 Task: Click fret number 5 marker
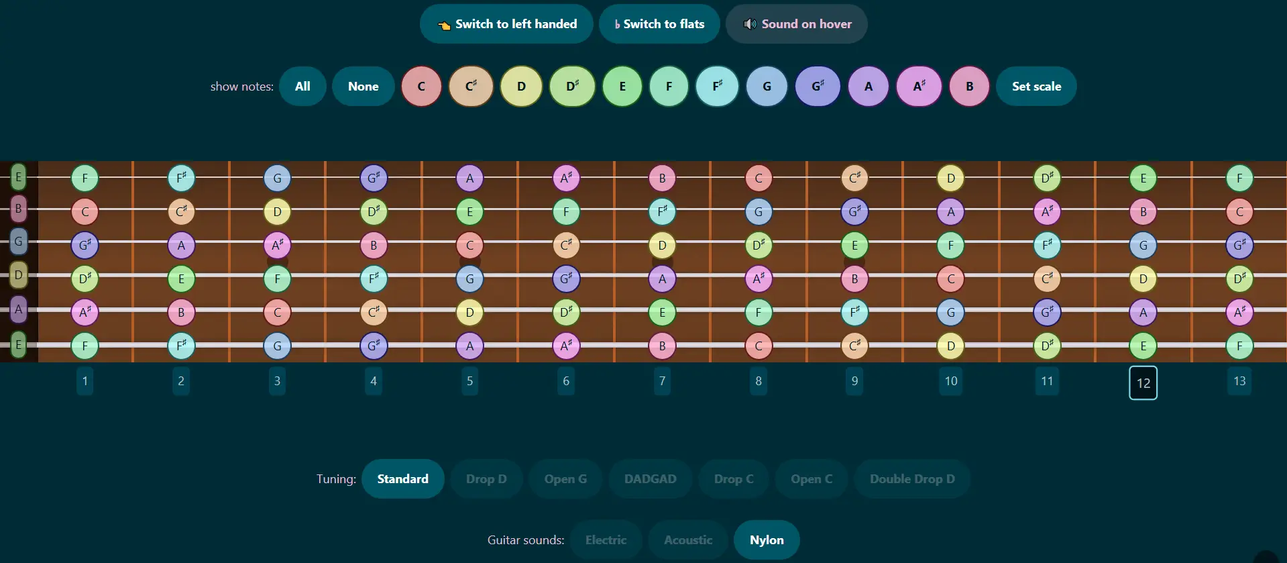point(469,381)
